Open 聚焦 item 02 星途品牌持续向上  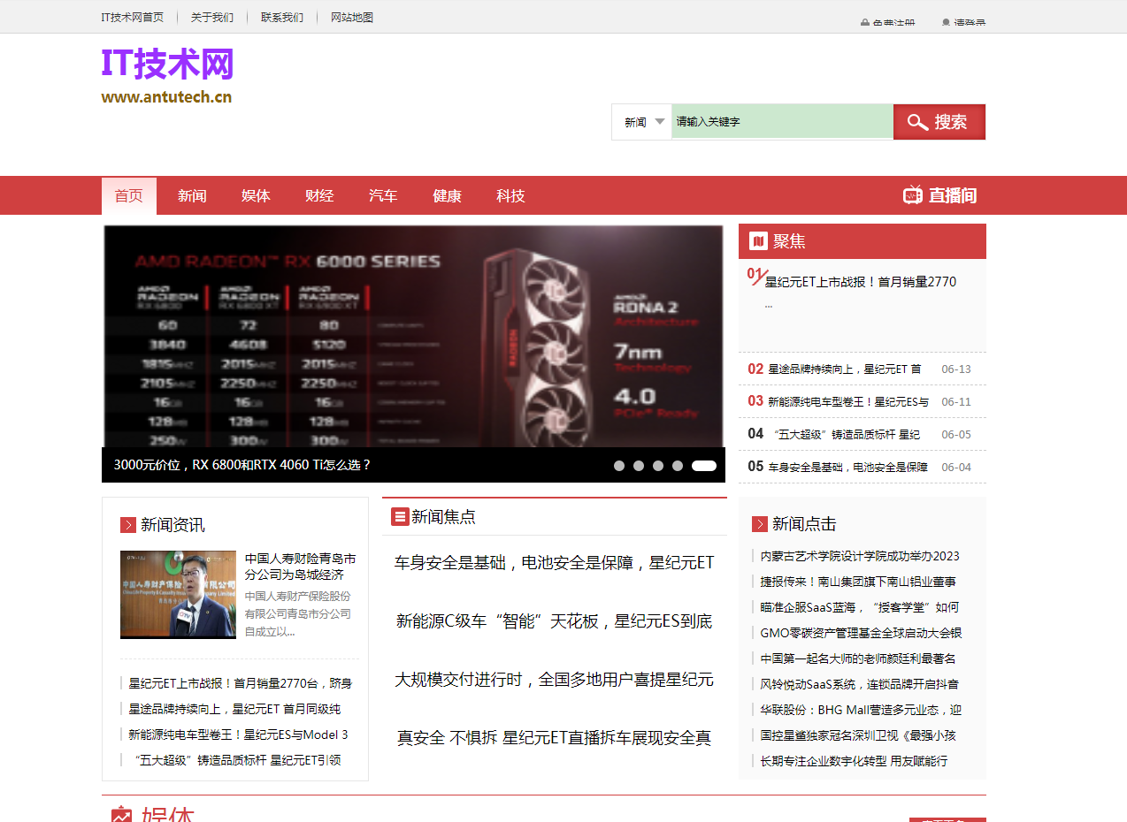(x=845, y=369)
